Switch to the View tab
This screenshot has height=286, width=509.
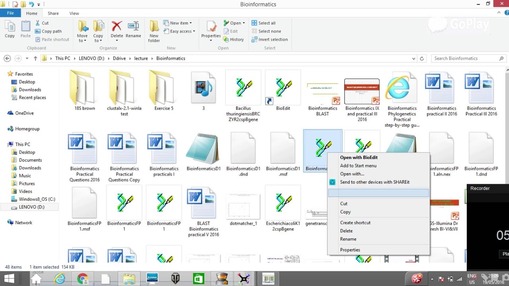point(74,13)
